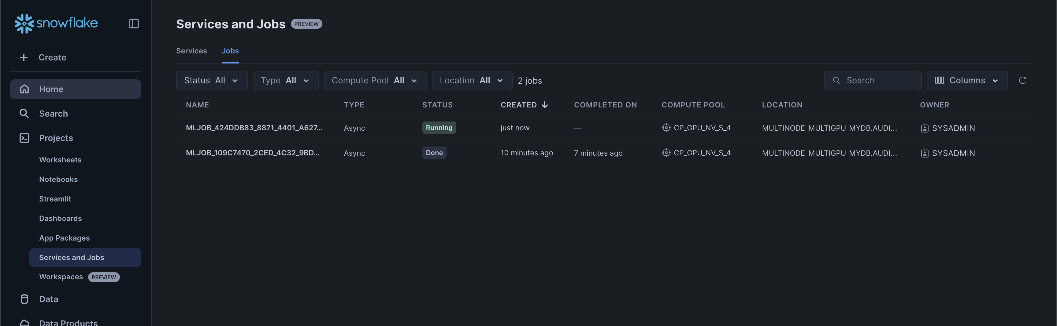Open job MLJOB_109C7470_2CED_4C32_9BD...
Viewport: 1057px width, 326px height.
(253, 152)
